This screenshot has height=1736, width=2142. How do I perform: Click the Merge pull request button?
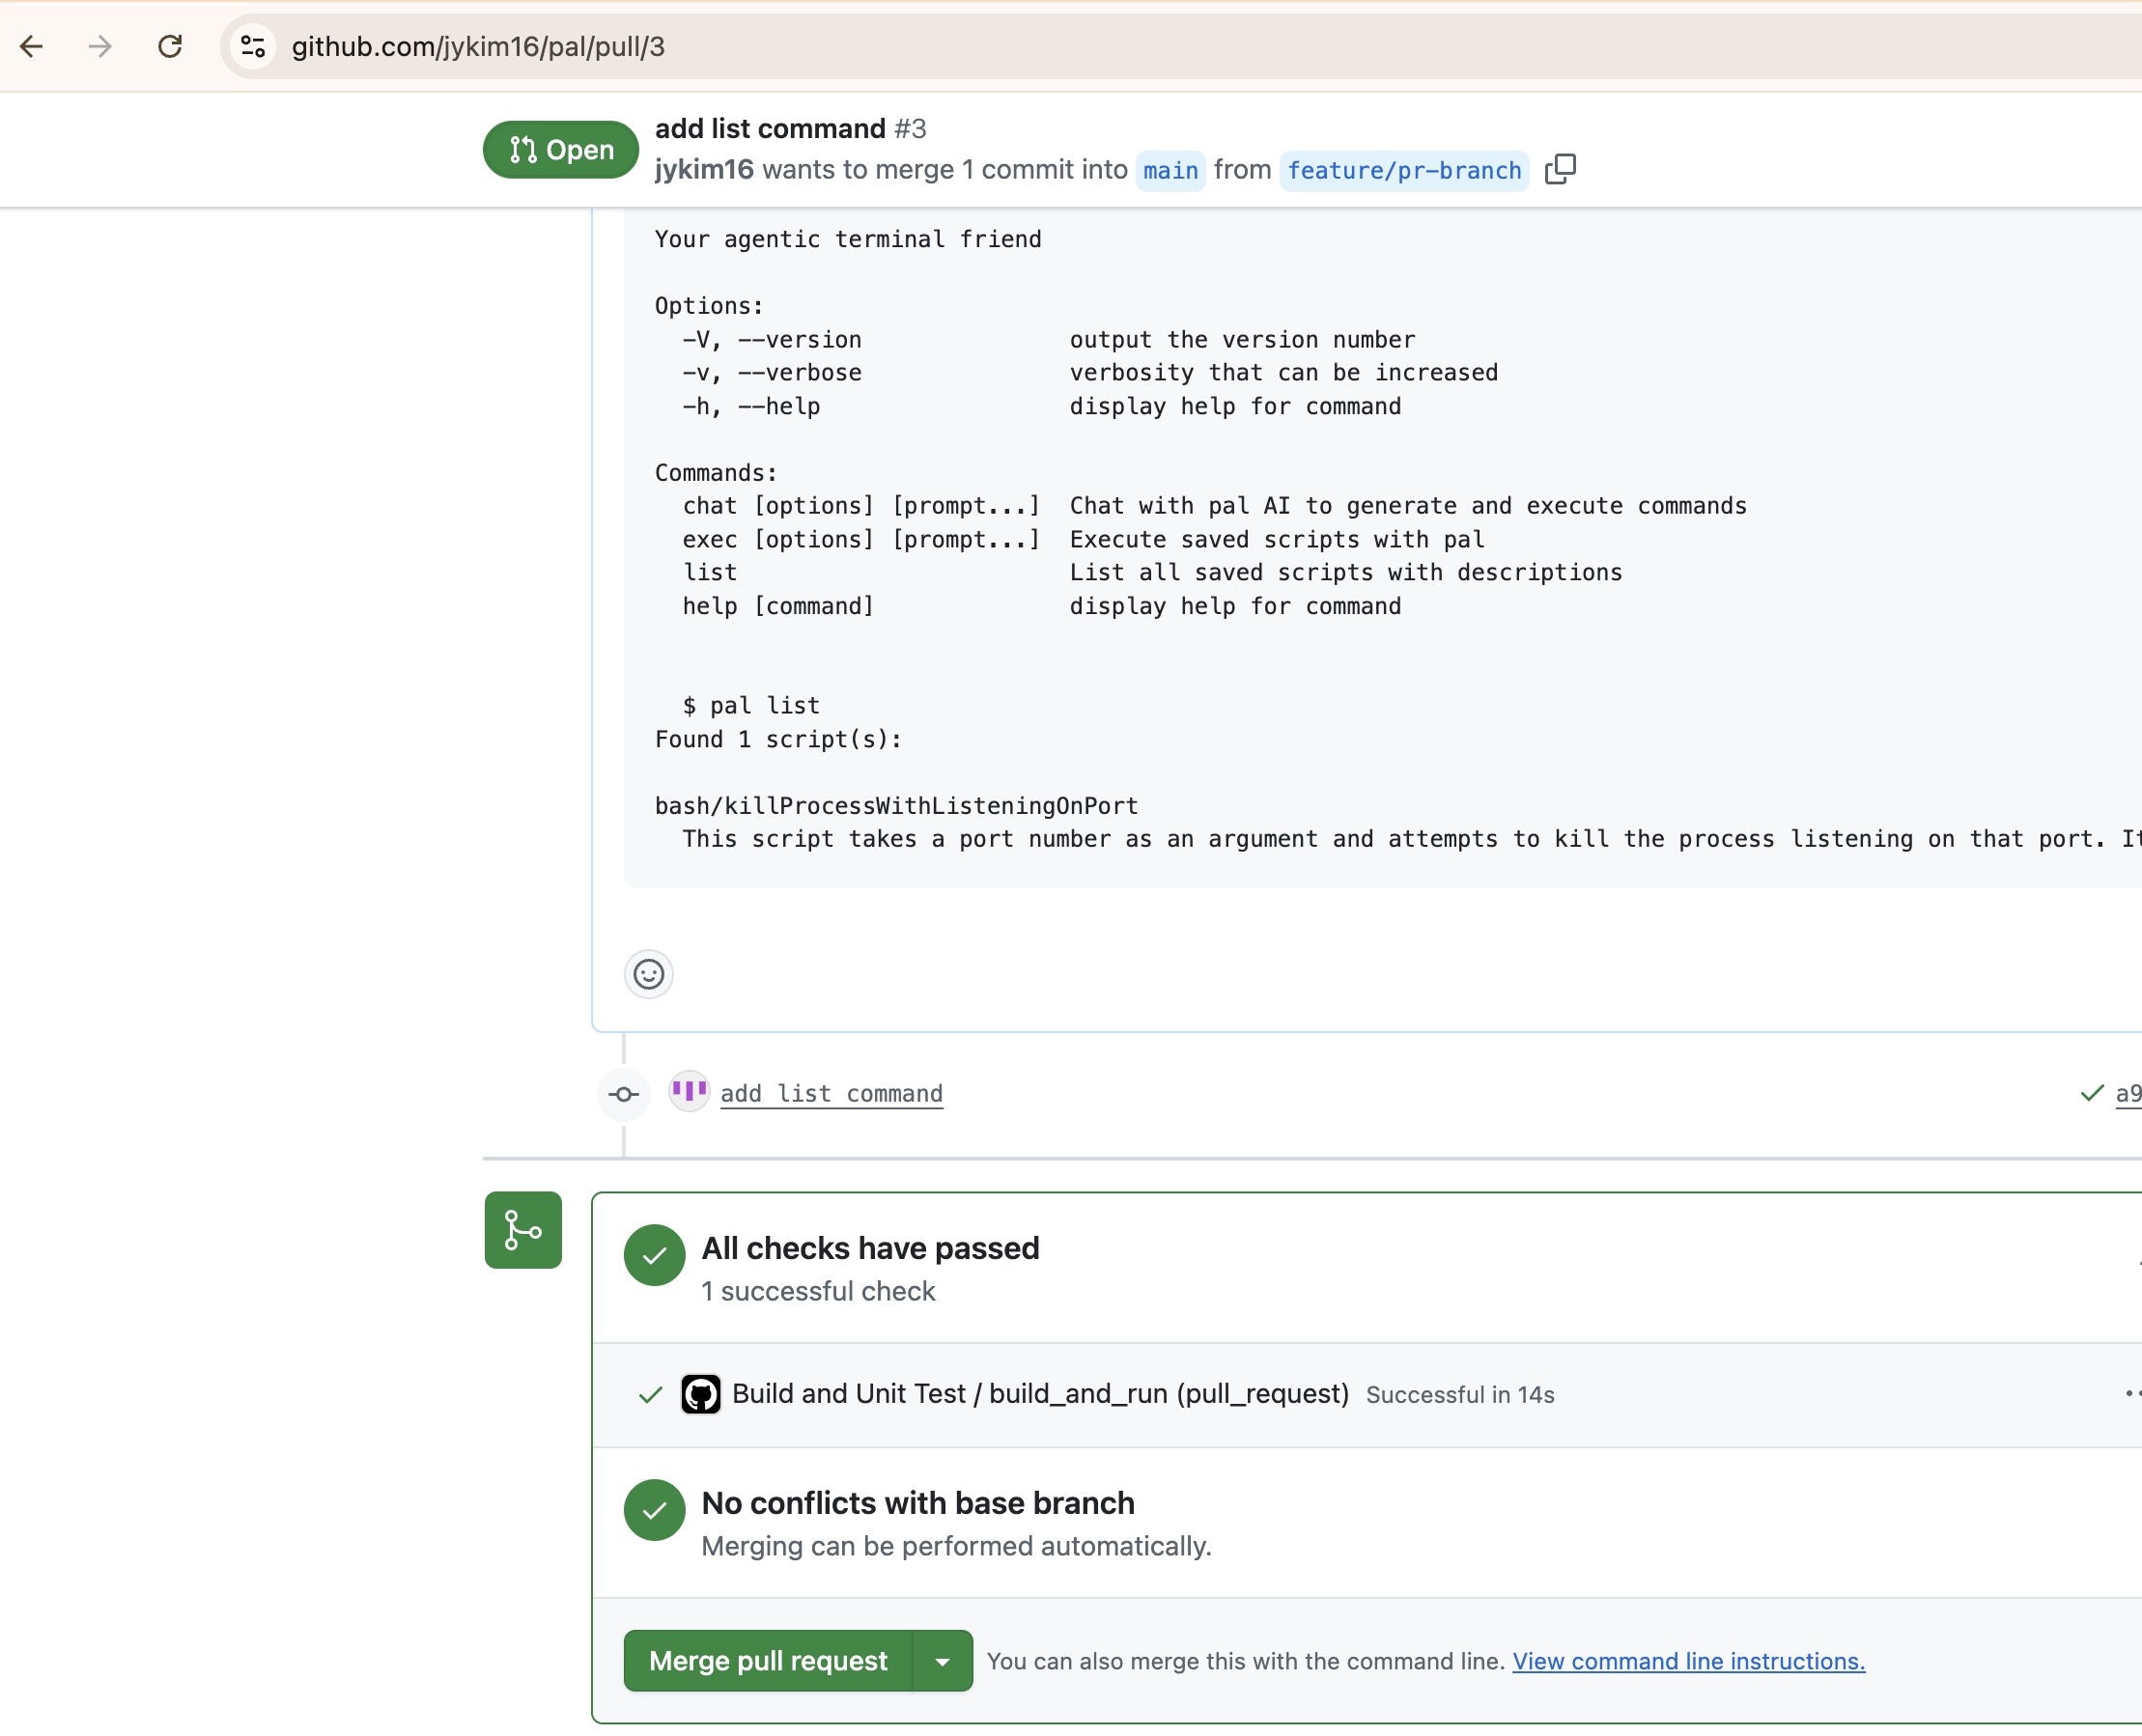click(x=768, y=1661)
